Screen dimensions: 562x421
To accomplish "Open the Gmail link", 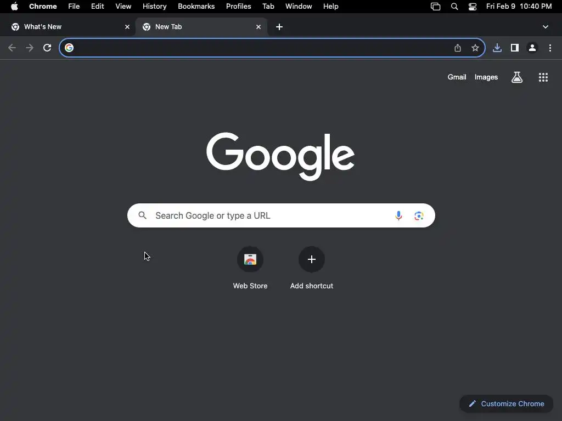I will (x=457, y=77).
